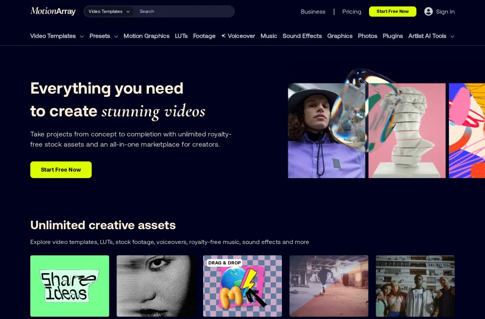Click the user profile avatar icon
The width and height of the screenshot is (485, 319).
(x=428, y=12)
